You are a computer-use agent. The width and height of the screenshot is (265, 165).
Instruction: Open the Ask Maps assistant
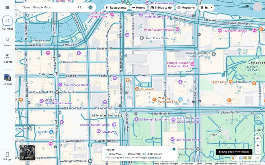(7, 21)
